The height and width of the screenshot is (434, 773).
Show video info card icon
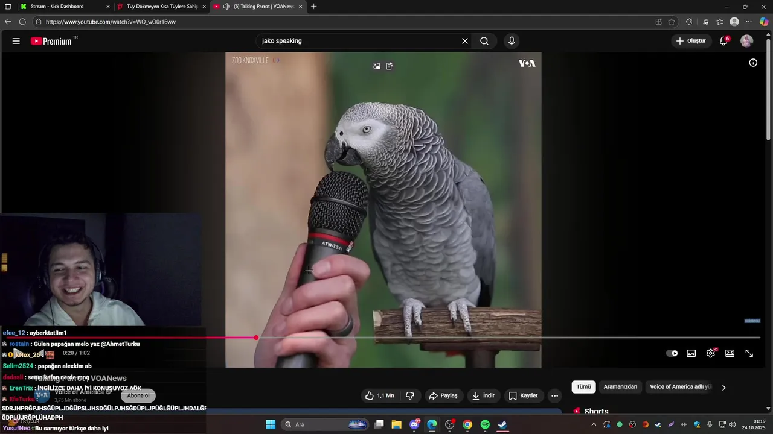pyautogui.click(x=753, y=63)
